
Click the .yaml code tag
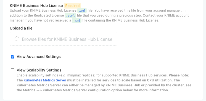tap(70, 15)
